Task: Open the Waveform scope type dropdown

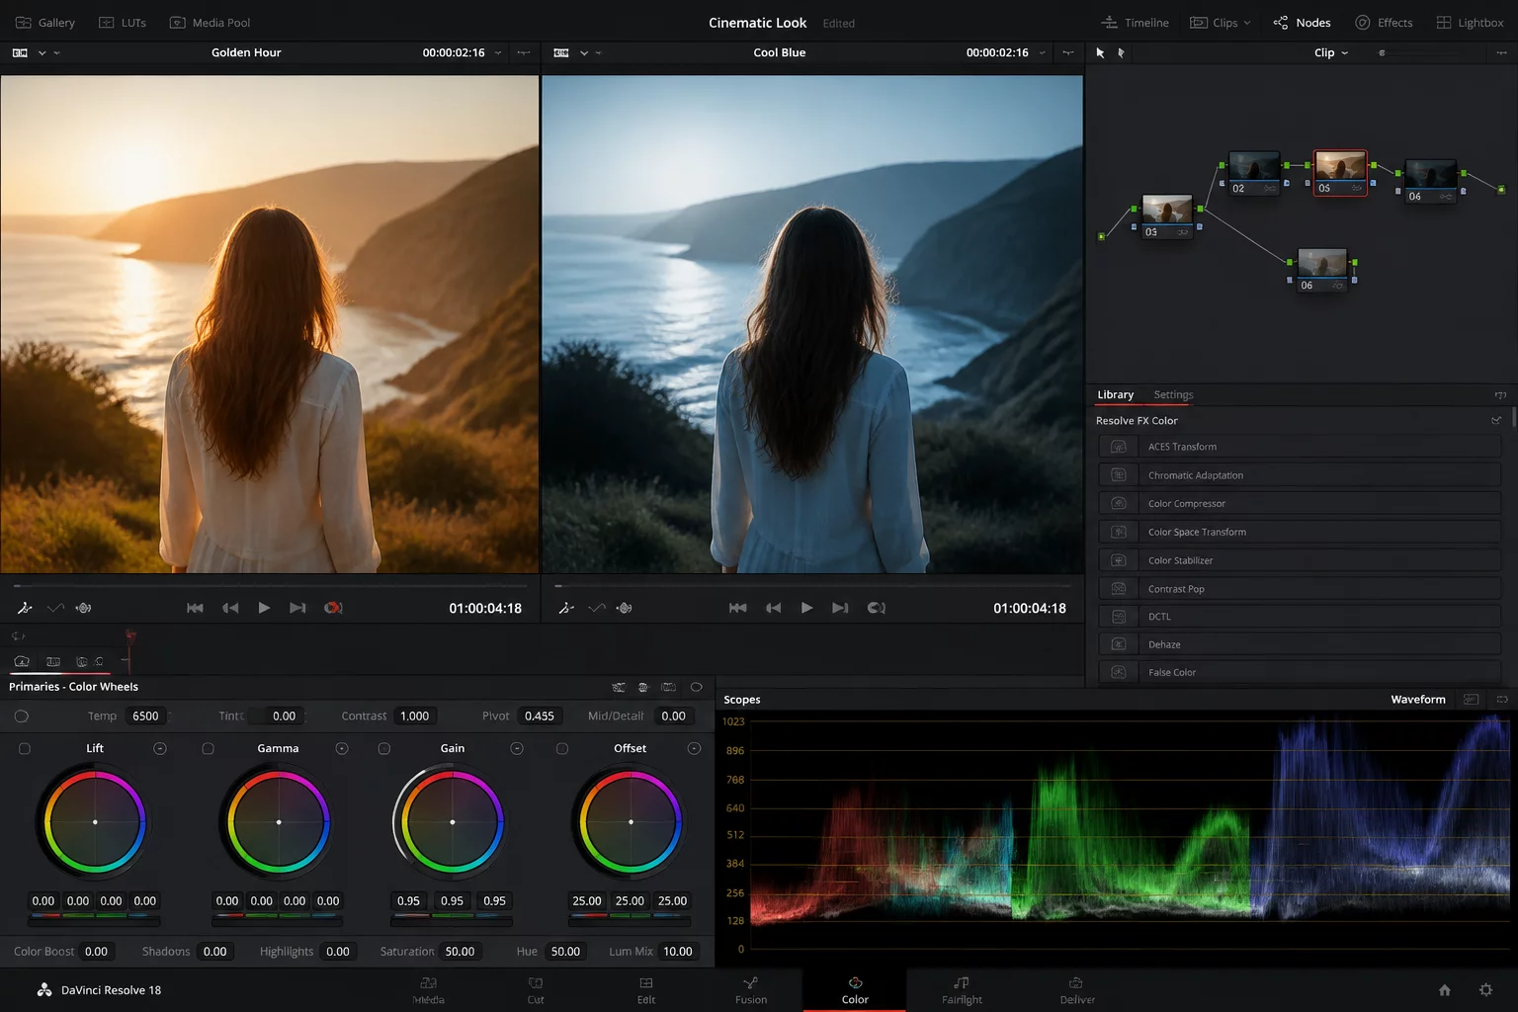Action: pos(1418,700)
